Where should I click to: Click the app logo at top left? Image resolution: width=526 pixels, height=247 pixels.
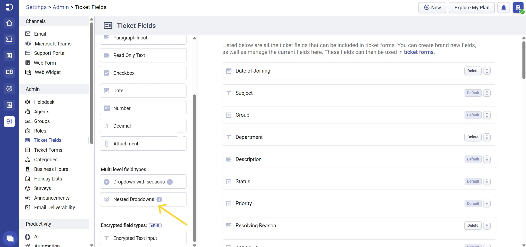9,7
